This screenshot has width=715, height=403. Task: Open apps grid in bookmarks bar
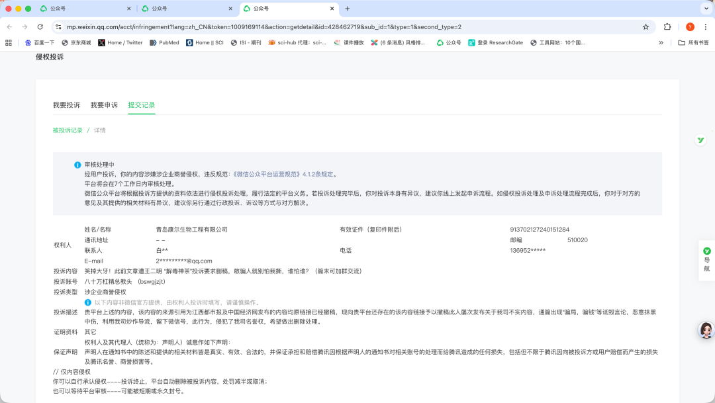point(8,42)
